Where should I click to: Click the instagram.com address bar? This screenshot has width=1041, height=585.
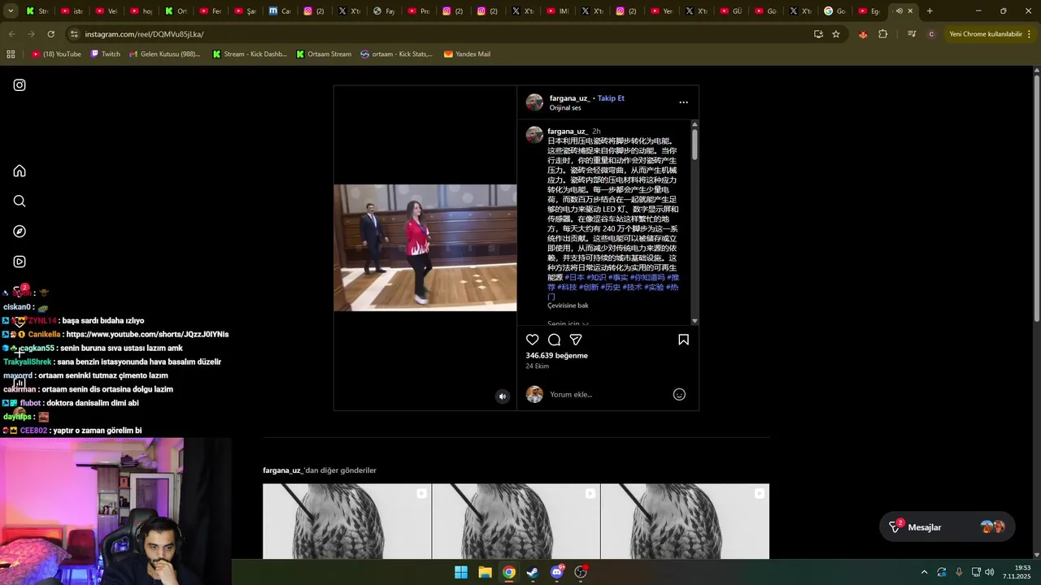(439, 34)
